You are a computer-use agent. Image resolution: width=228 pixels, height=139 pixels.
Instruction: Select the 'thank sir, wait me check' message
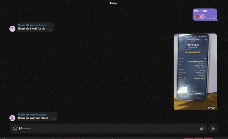(33, 118)
